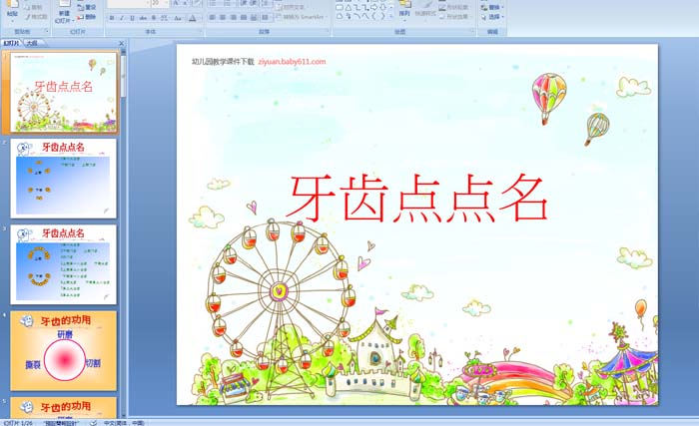Click the Format Painter button
The height and width of the screenshot is (426, 699).
[x=36, y=17]
